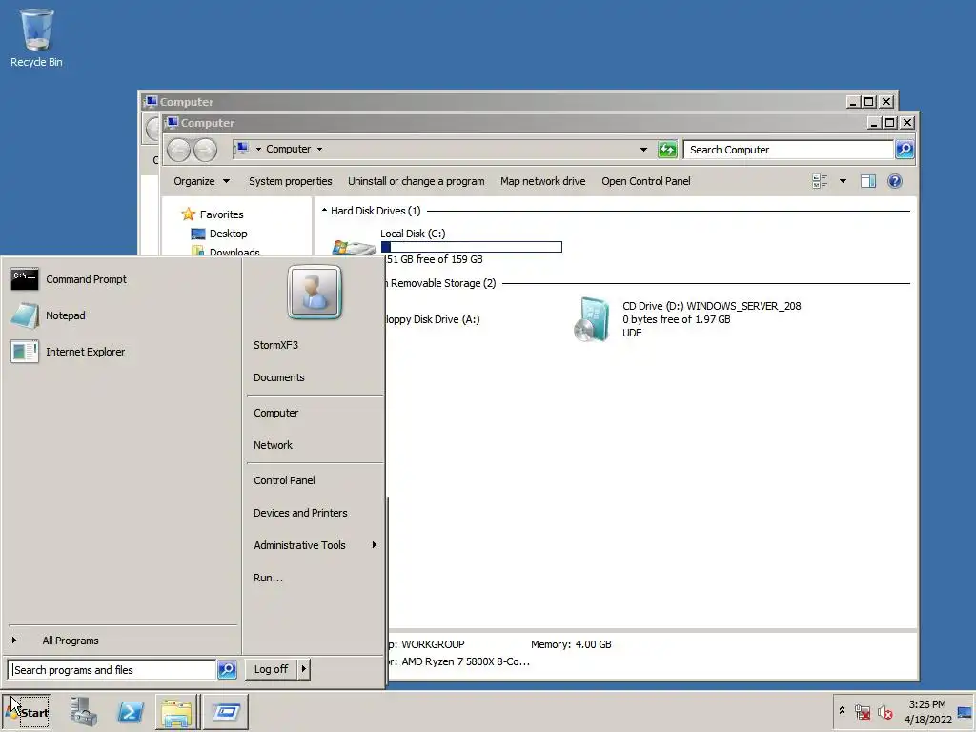The image size is (976, 732).
Task: Click Map network drive
Action: [542, 181]
